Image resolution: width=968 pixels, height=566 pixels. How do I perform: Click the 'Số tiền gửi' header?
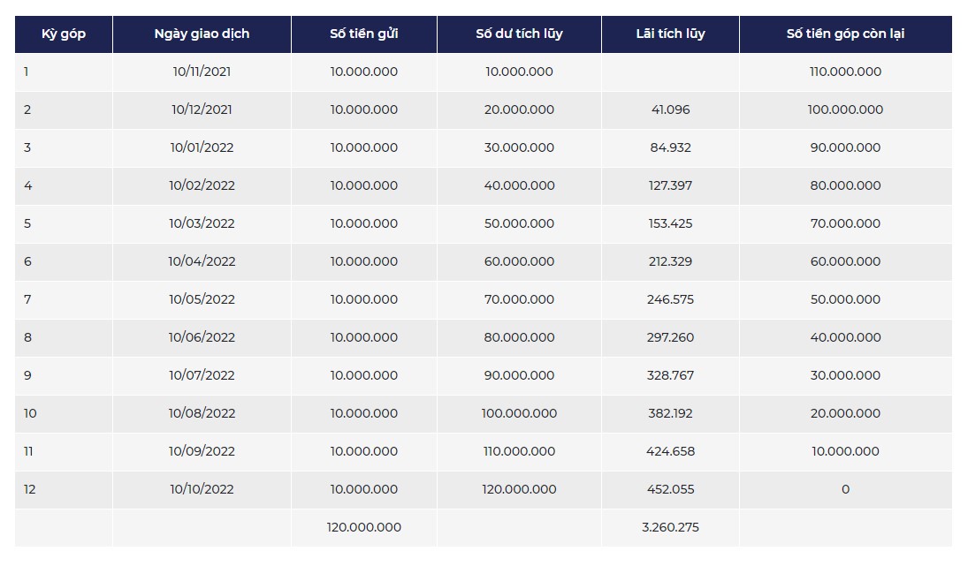pos(363,34)
